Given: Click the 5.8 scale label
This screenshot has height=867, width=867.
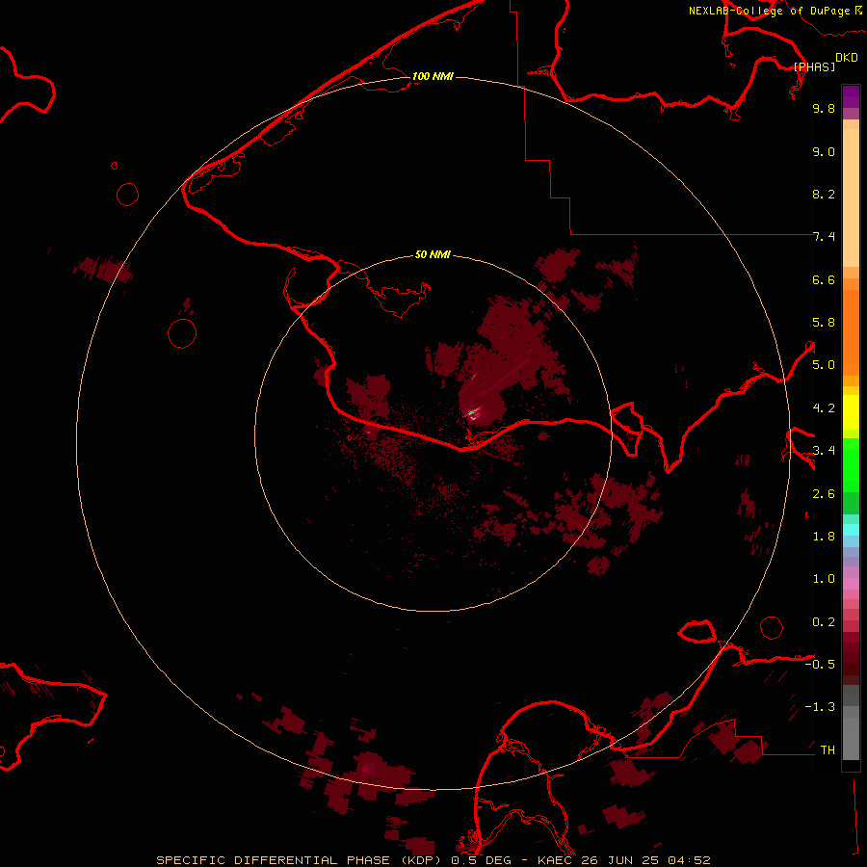Looking at the screenshot, I should [824, 323].
